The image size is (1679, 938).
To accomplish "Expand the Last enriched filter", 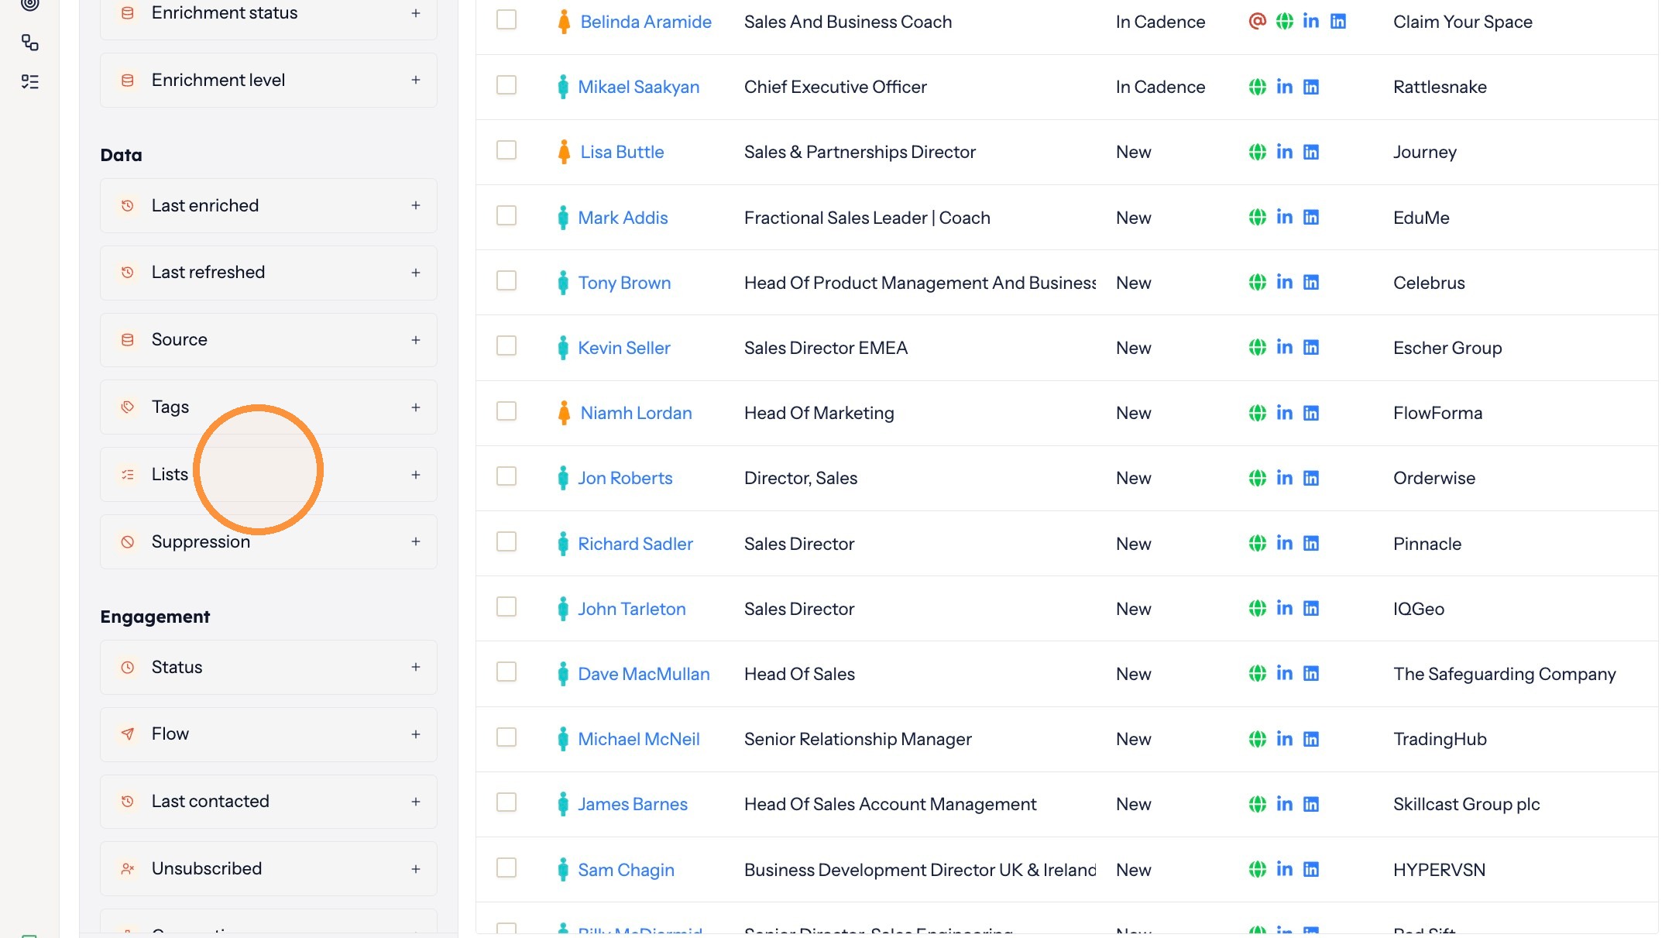I will click(x=416, y=205).
